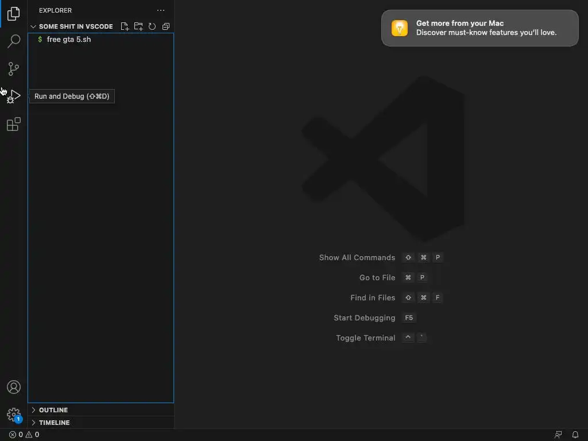Open the Source Control view icon
588x441 pixels.
tap(14, 69)
